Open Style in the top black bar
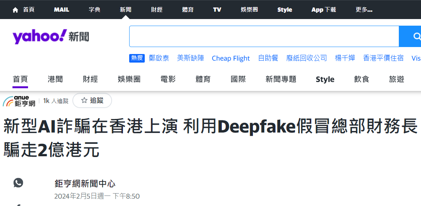 284,10
